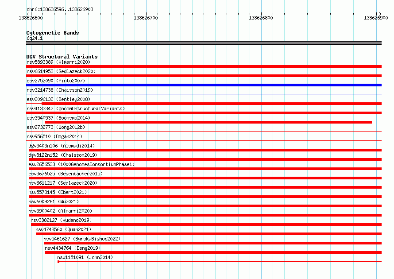Viewport: 394px width, 279px height.
Task: Click the red bar of nsv6614953
Action: pyautogui.click(x=204, y=76)
